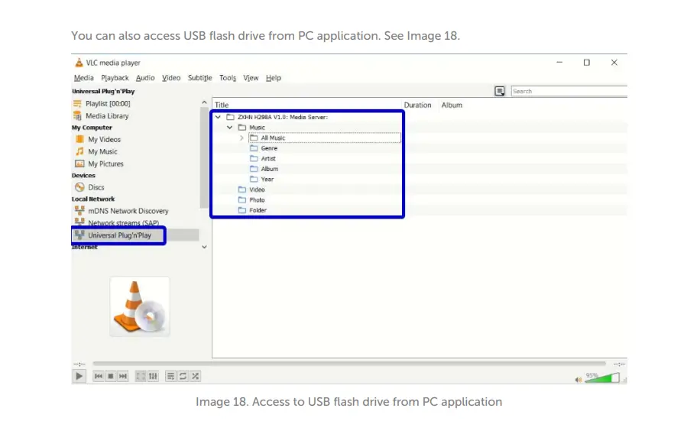Open extended settings equalizer icon
The width and height of the screenshot is (674, 434).
point(153,377)
